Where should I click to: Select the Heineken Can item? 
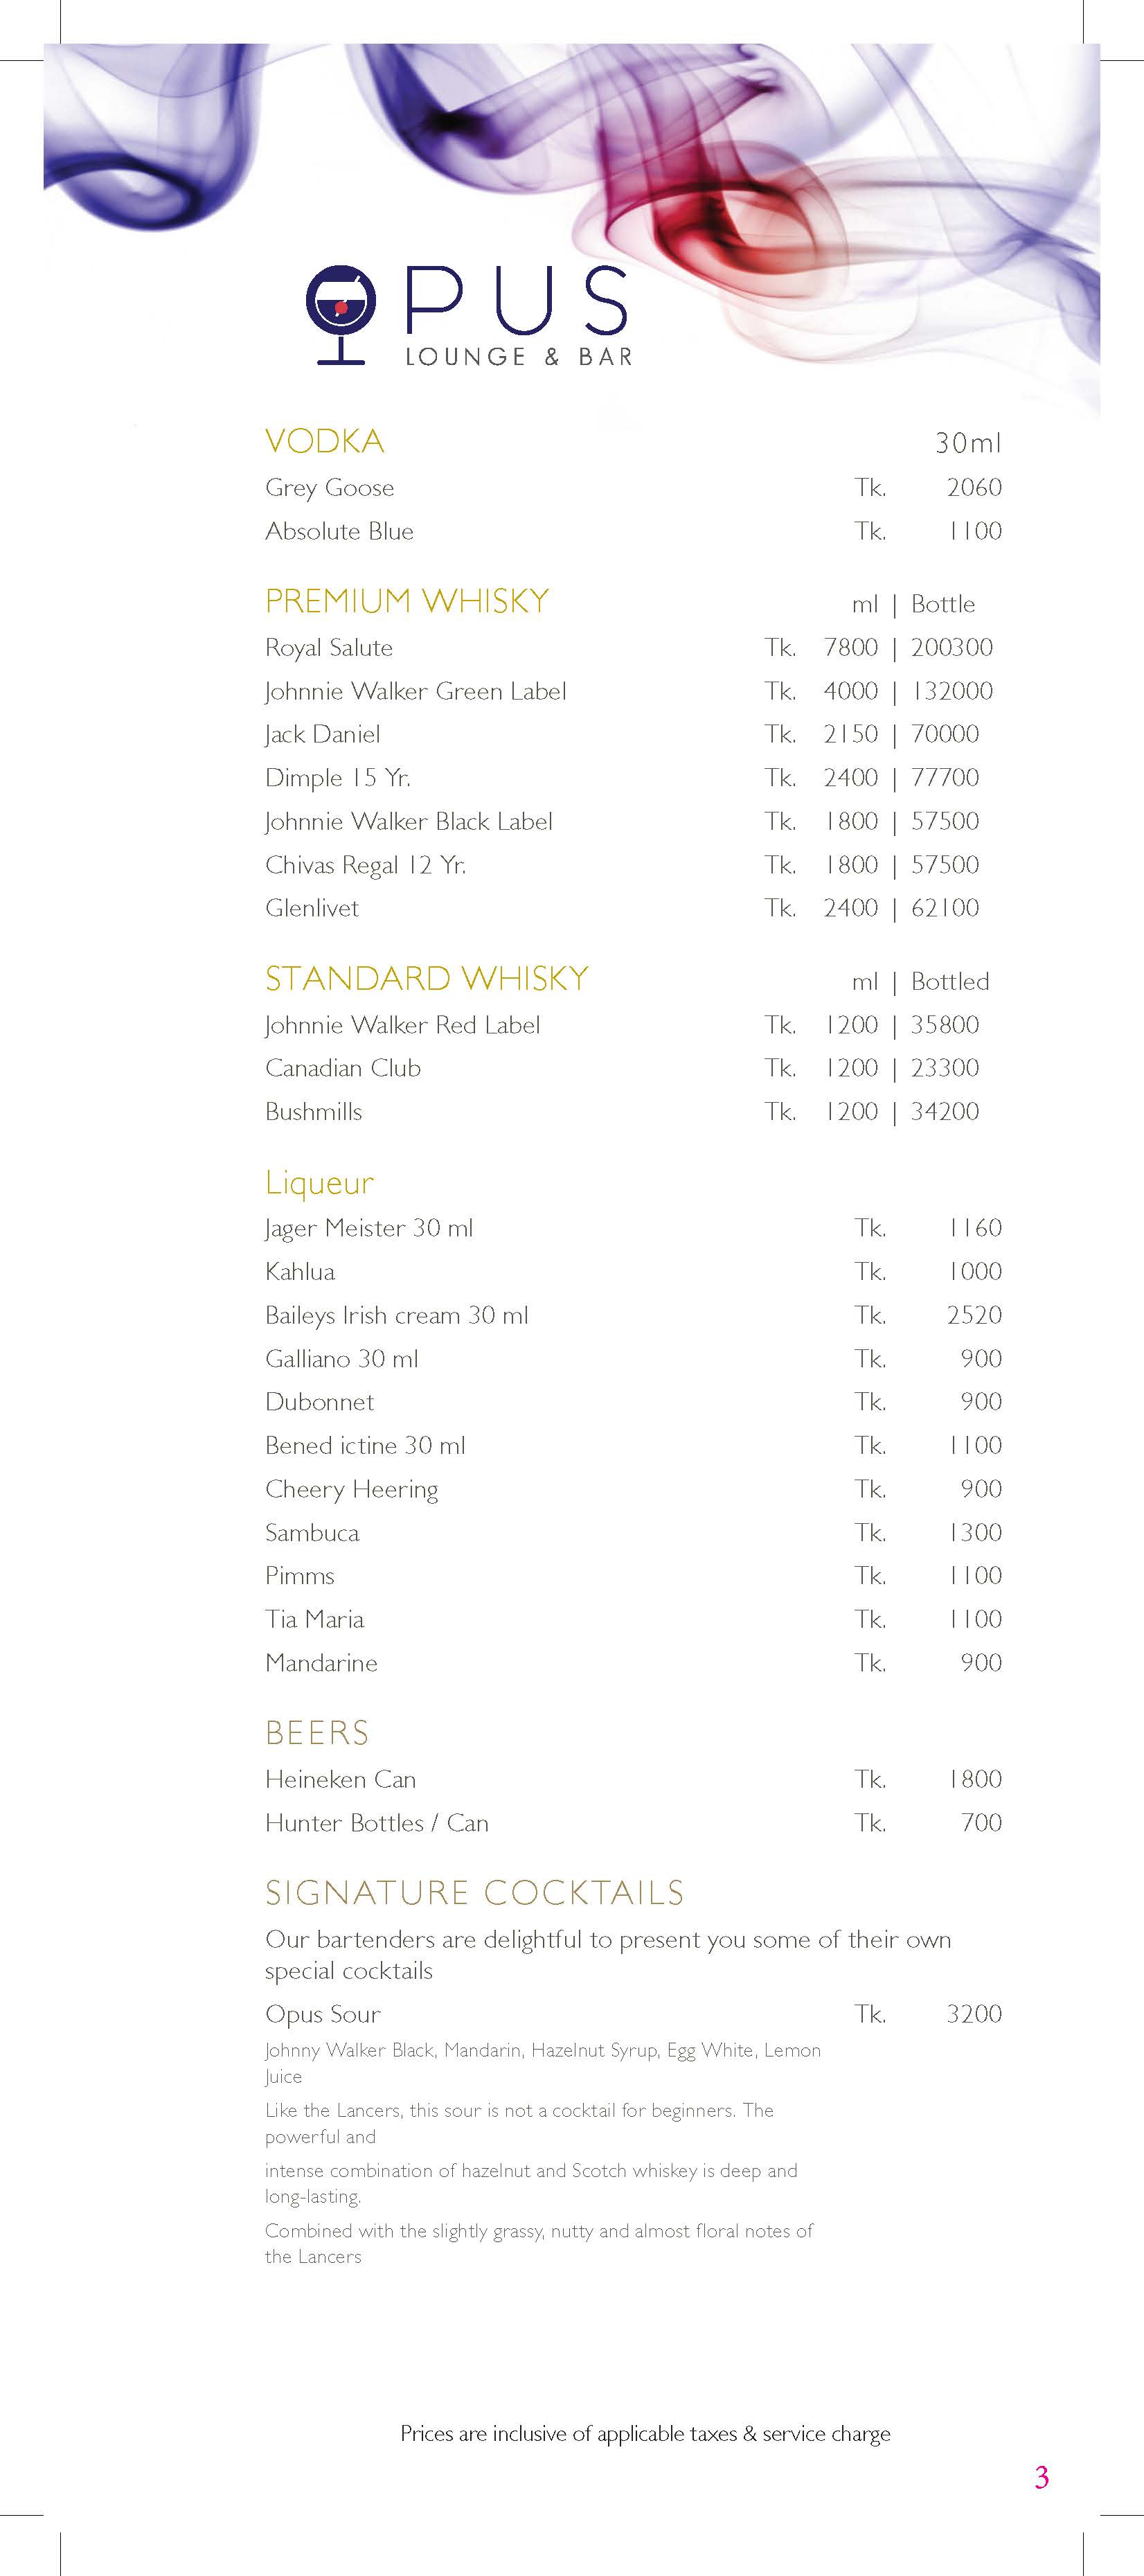[x=340, y=1779]
